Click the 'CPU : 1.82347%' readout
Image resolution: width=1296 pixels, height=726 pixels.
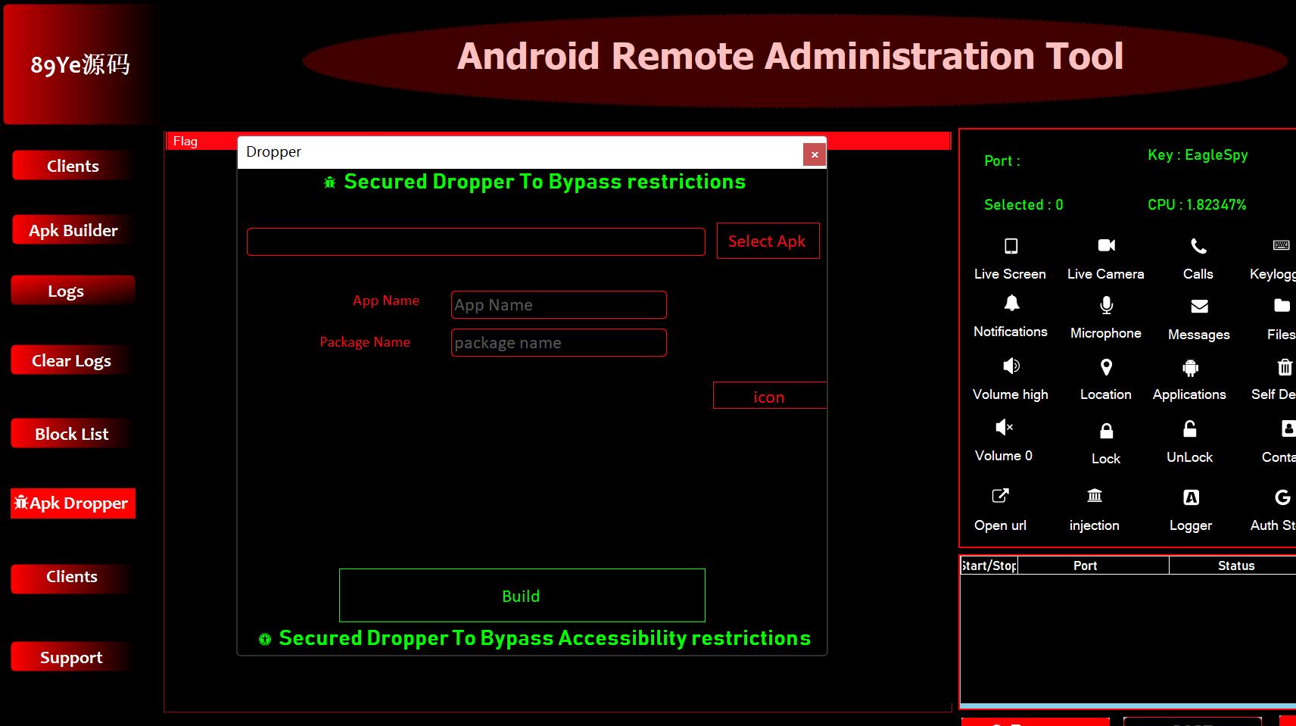(x=1197, y=204)
